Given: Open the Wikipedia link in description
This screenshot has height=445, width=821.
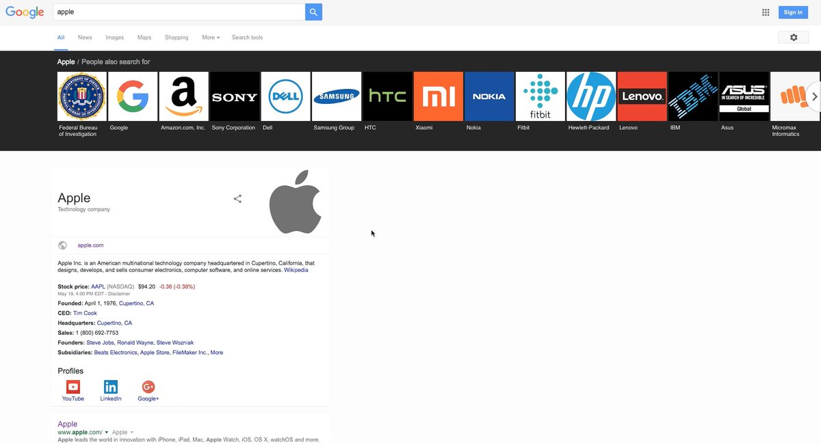Looking at the screenshot, I should coord(296,270).
